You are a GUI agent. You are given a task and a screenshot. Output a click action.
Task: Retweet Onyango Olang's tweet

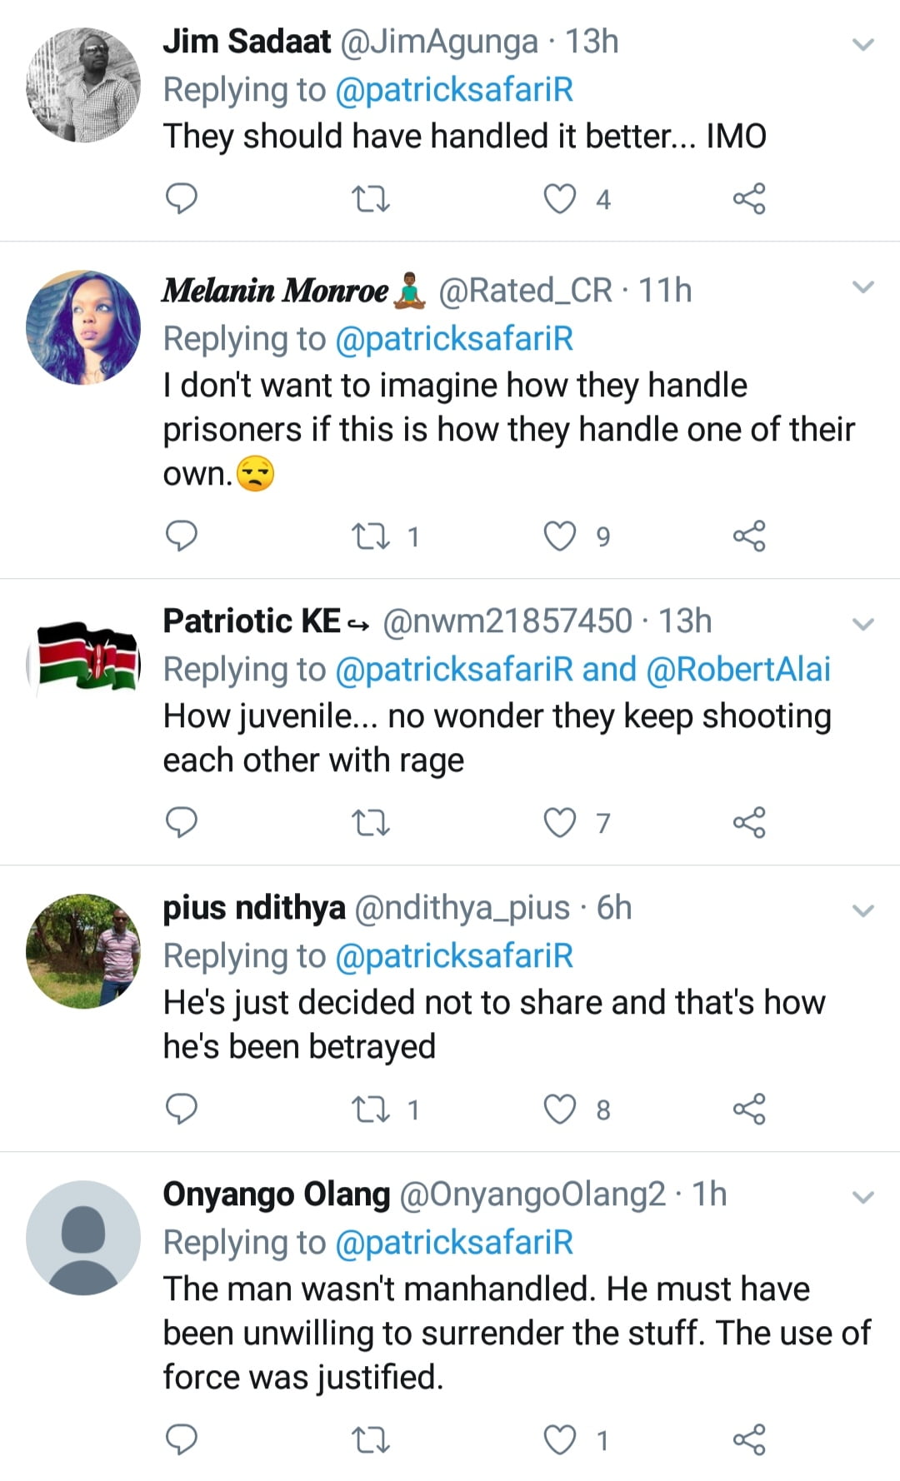pyautogui.click(x=371, y=1439)
